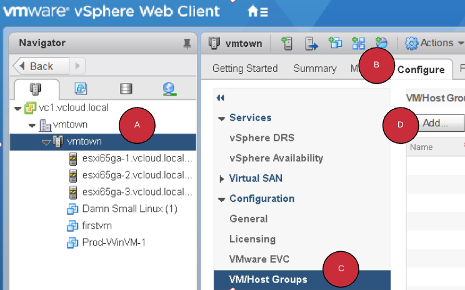Viewport: 465px width, 290px height.
Task: Open General configuration
Action: [249, 219]
